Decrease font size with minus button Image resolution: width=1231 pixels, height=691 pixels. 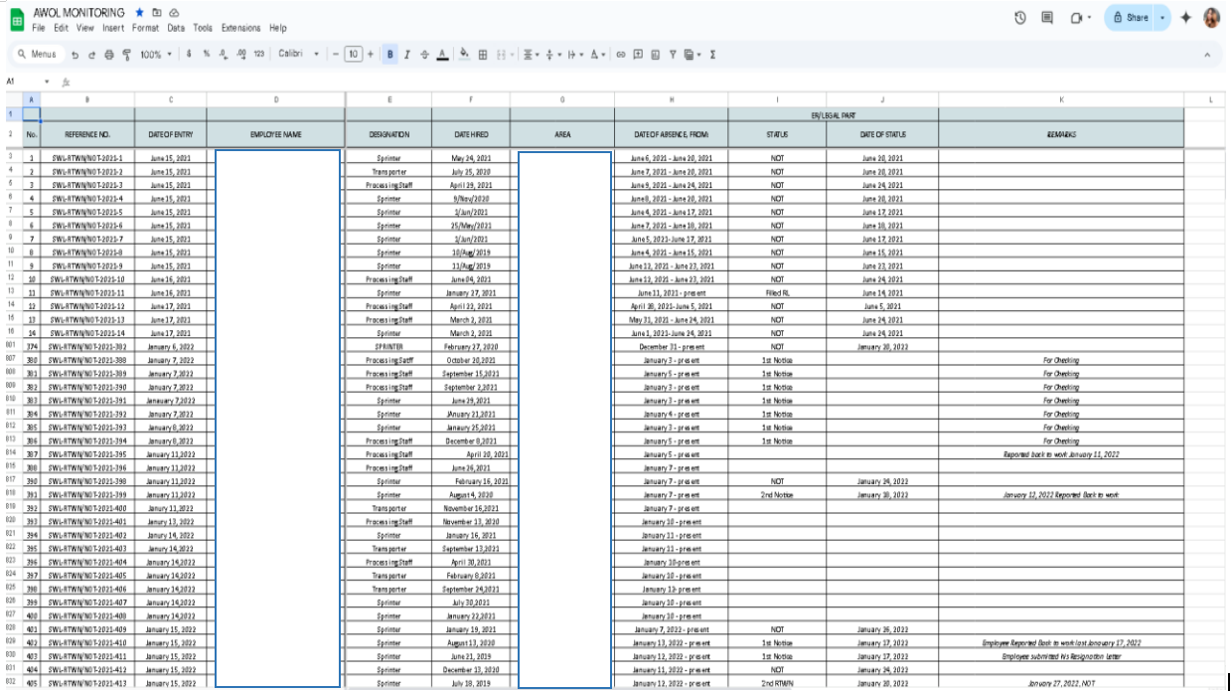click(x=336, y=55)
